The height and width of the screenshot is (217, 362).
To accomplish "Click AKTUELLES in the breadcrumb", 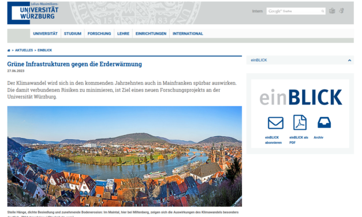I will (x=24, y=50).
